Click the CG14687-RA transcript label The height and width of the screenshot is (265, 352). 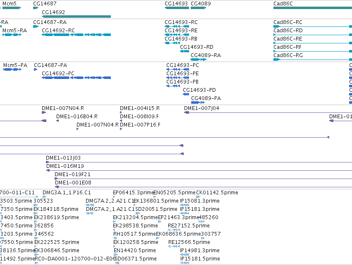point(50,22)
